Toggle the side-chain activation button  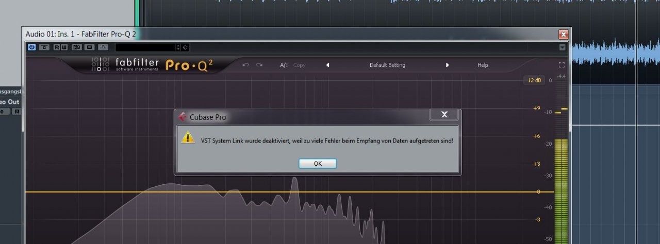point(104,47)
